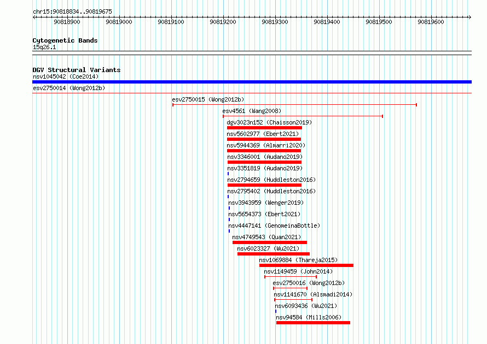487x344 pixels.
Task: Open nsv4749543 (Quan2021) variant label
Action: (x=266, y=237)
